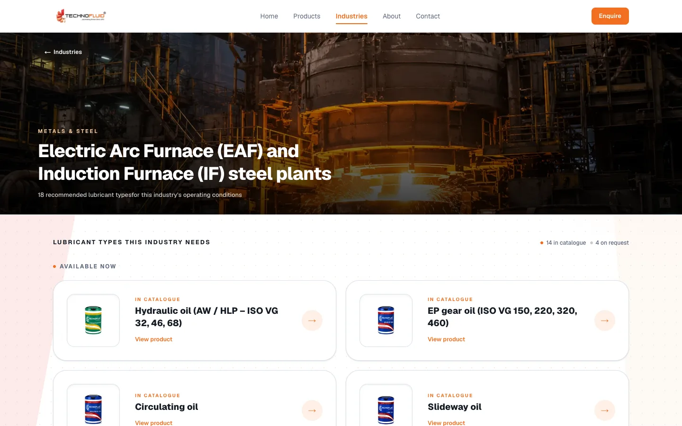Click the 'Metals & Steel' category label
This screenshot has height=426, width=682.
pyautogui.click(x=68, y=131)
